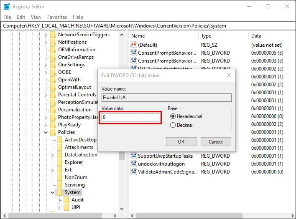
Task: Click the ValidateAdminCodeSigna... DWORD icon
Action: pyautogui.click(x=134, y=171)
